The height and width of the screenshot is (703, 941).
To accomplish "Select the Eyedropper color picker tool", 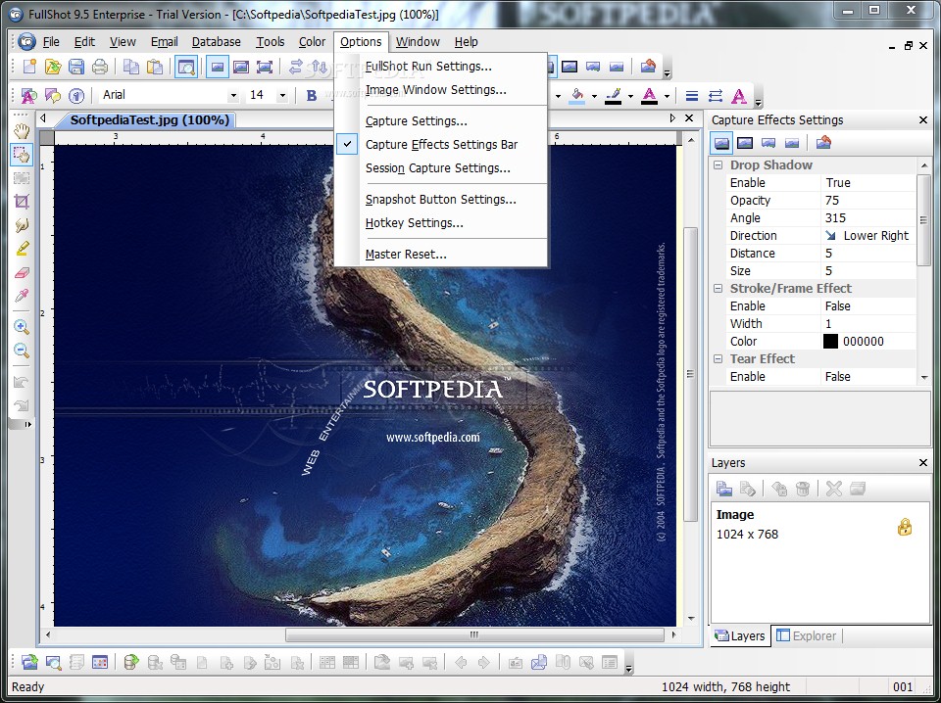I will click(22, 296).
